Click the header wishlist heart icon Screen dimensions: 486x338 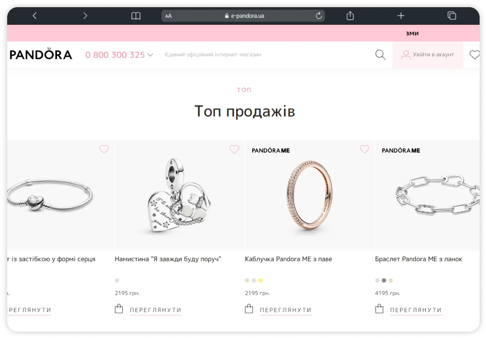[474, 55]
